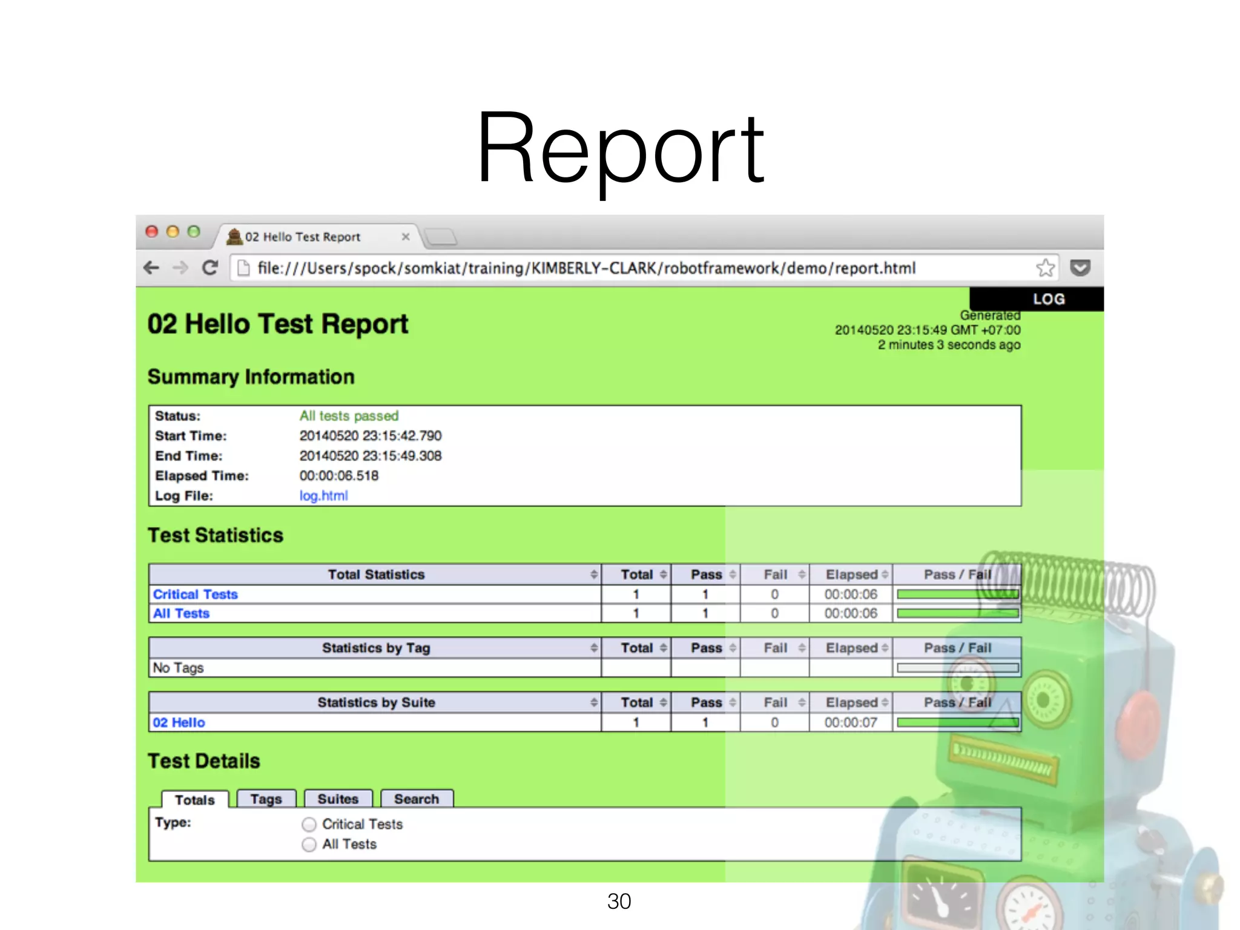Open a new browser tab
Viewport: 1240px width, 930px height.
441,237
